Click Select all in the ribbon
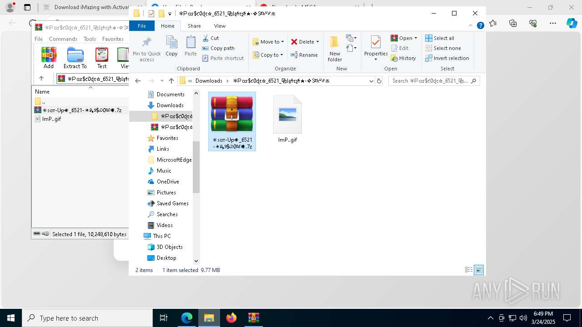 point(440,38)
